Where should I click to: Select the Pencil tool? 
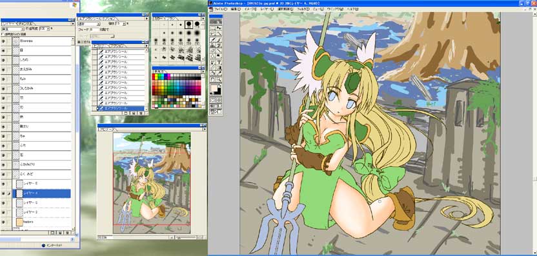[x=219, y=51]
